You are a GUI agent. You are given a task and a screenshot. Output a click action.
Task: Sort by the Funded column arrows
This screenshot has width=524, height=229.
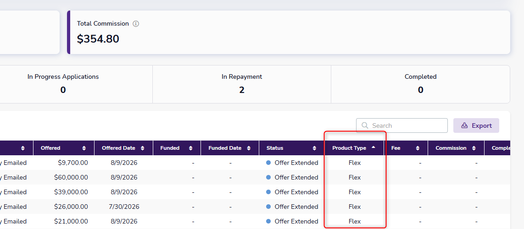point(190,148)
